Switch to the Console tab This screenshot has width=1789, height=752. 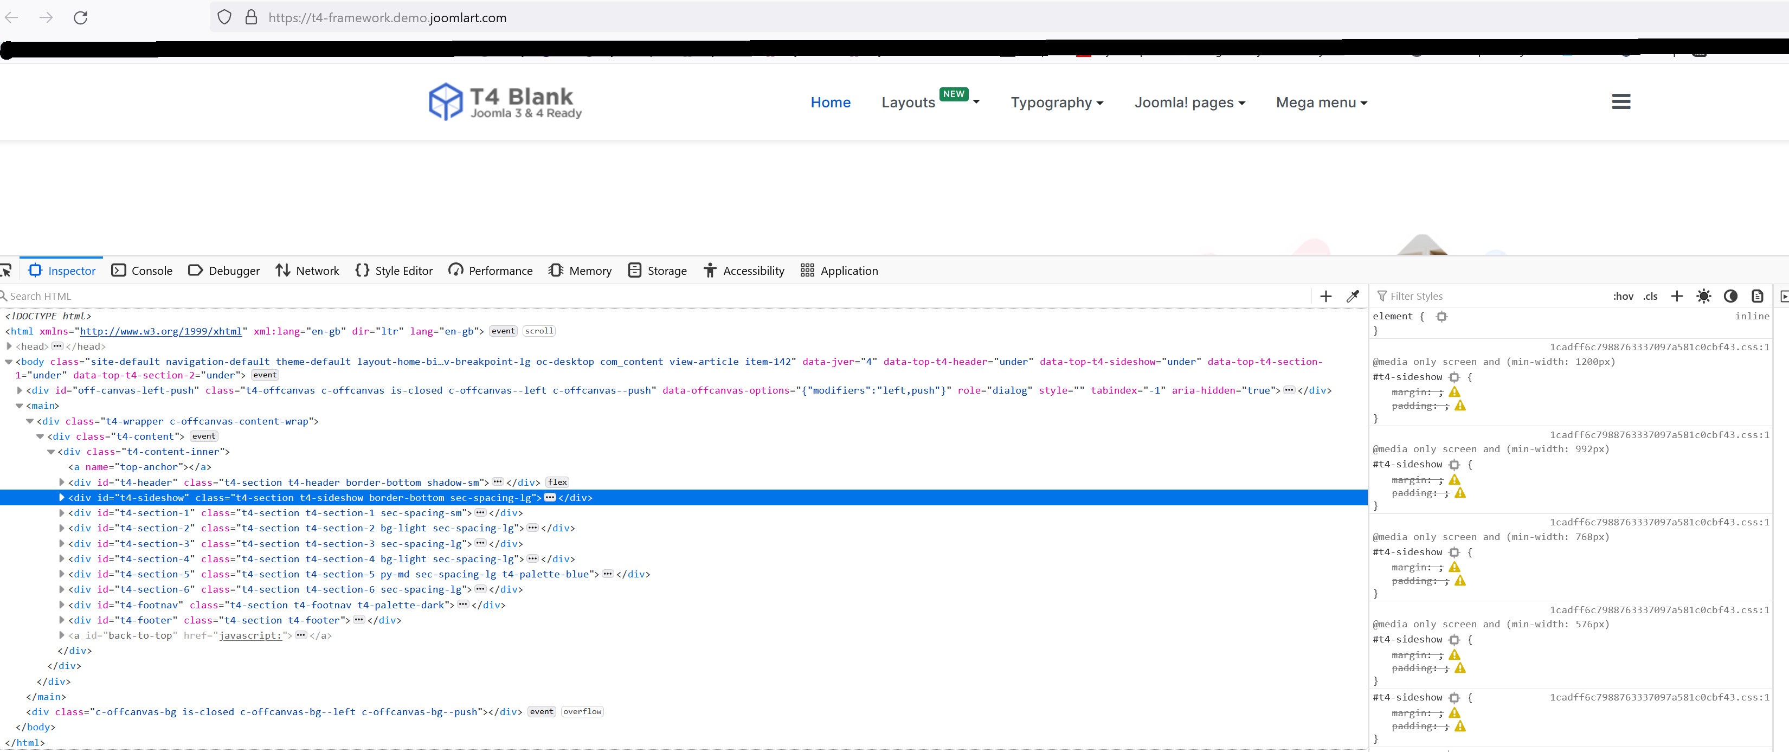point(143,271)
